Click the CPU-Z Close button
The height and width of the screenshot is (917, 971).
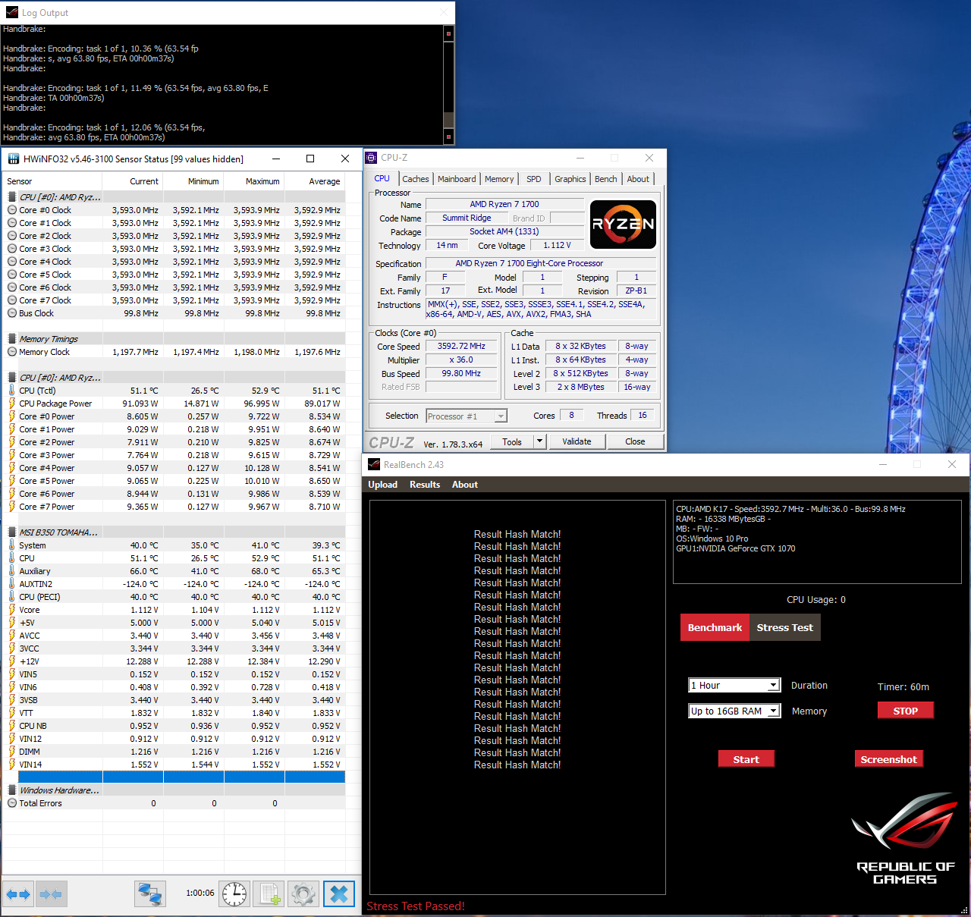click(636, 441)
